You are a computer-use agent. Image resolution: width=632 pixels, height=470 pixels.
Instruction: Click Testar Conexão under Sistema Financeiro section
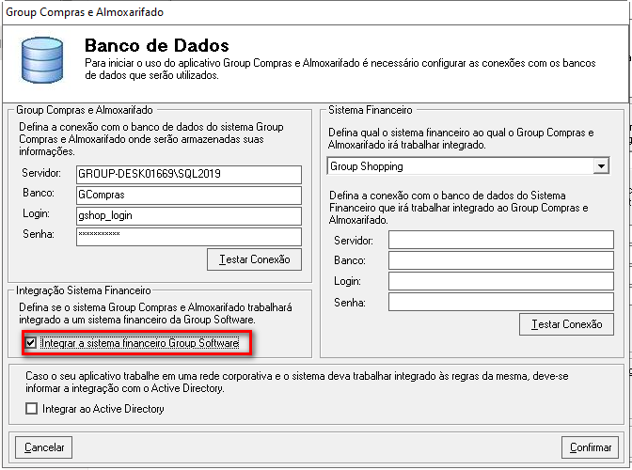567,324
